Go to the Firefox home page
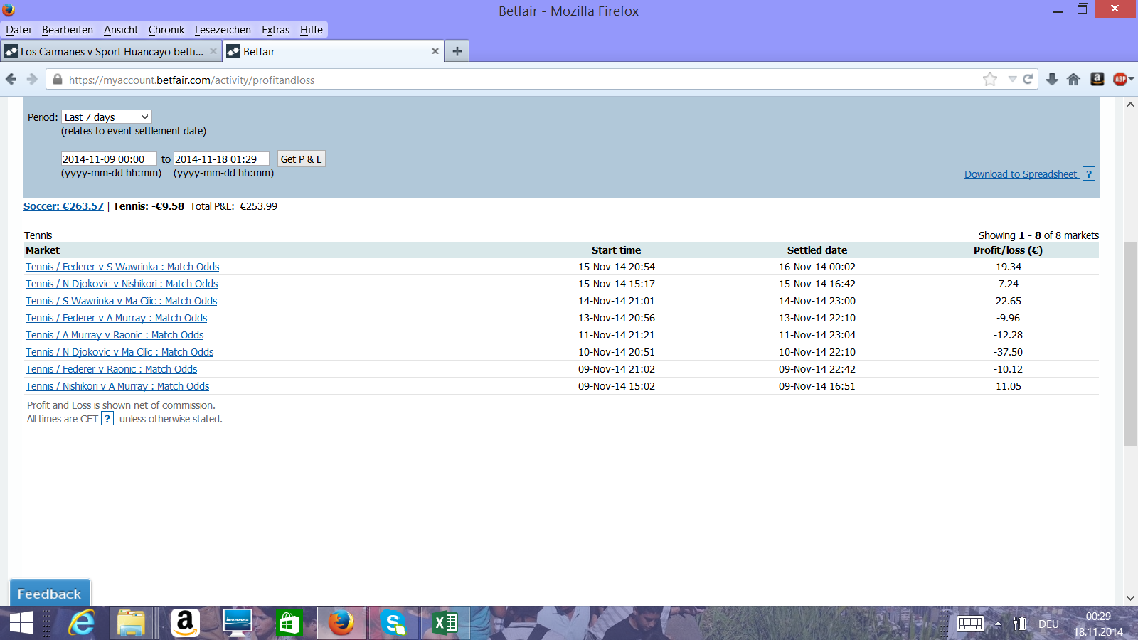This screenshot has width=1138, height=640. tap(1074, 80)
